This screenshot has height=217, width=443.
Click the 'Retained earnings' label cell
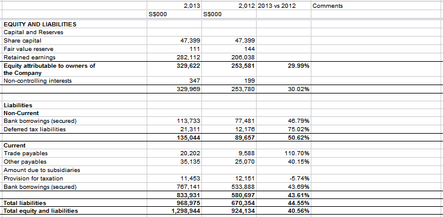coord(75,58)
